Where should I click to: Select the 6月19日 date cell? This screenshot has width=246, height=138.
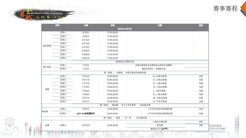coord(86,47)
